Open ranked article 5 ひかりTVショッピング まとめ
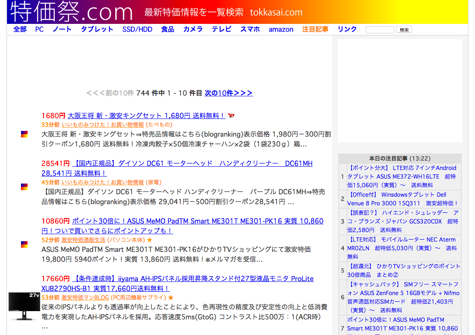This screenshot has height=335, width=475. pyautogui.click(x=403, y=270)
